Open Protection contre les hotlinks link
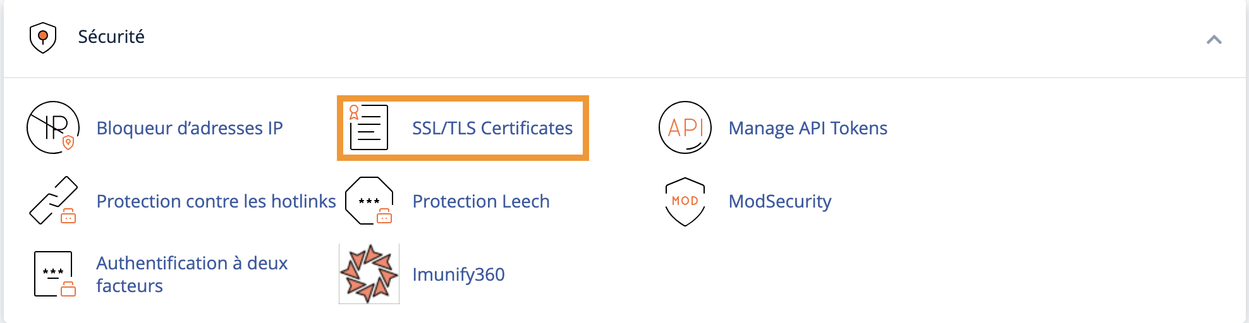 216,201
